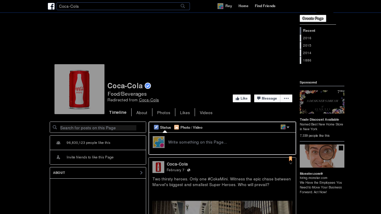The width and height of the screenshot is (381, 214).
Task: Click the hiring.monster.com link
Action: pos(313,178)
